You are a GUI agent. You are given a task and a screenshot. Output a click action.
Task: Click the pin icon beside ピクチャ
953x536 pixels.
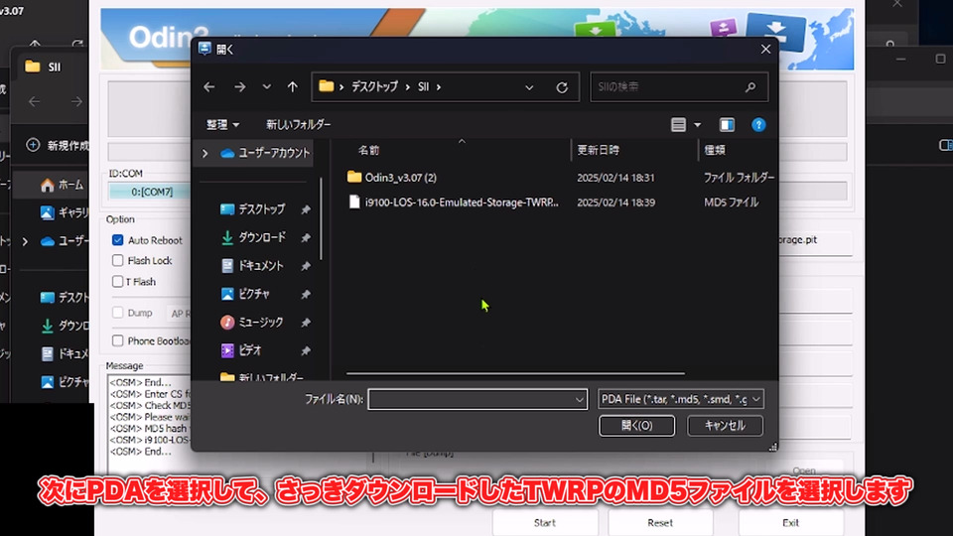tap(305, 294)
